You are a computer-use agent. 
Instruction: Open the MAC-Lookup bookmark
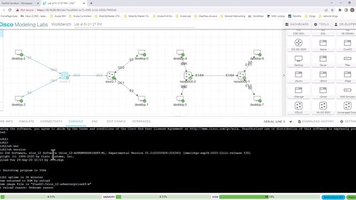(x=276, y=16)
